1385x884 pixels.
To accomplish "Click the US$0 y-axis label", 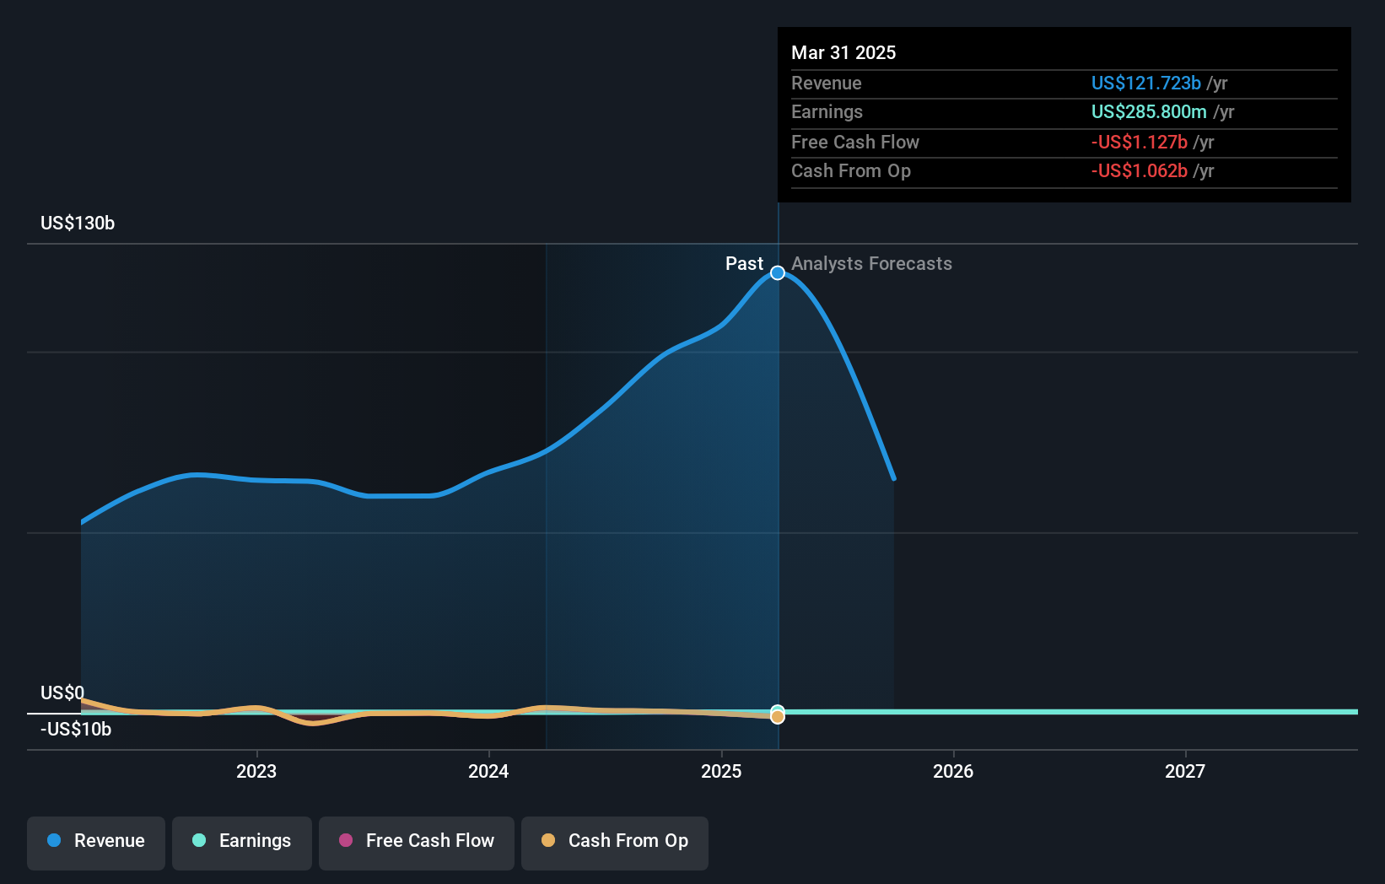I will click(62, 693).
